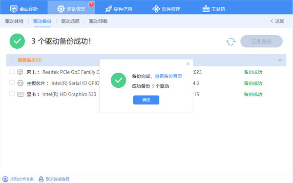Image resolution: width=293 pixels, height=183 pixels.
Task: Click 联系售后客服 link
Action: (x=58, y=179)
